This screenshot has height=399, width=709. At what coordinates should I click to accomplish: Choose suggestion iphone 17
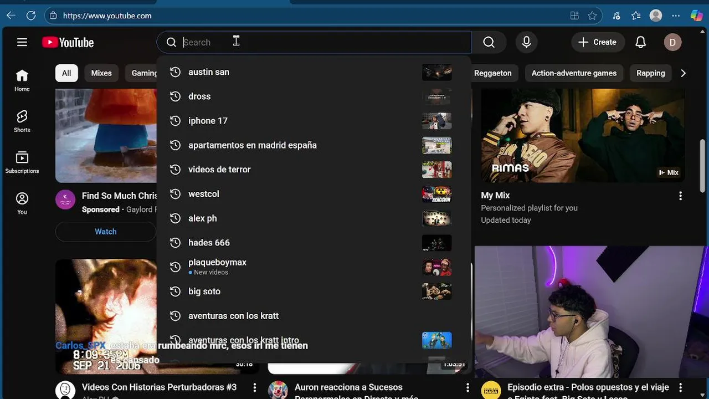click(314, 121)
